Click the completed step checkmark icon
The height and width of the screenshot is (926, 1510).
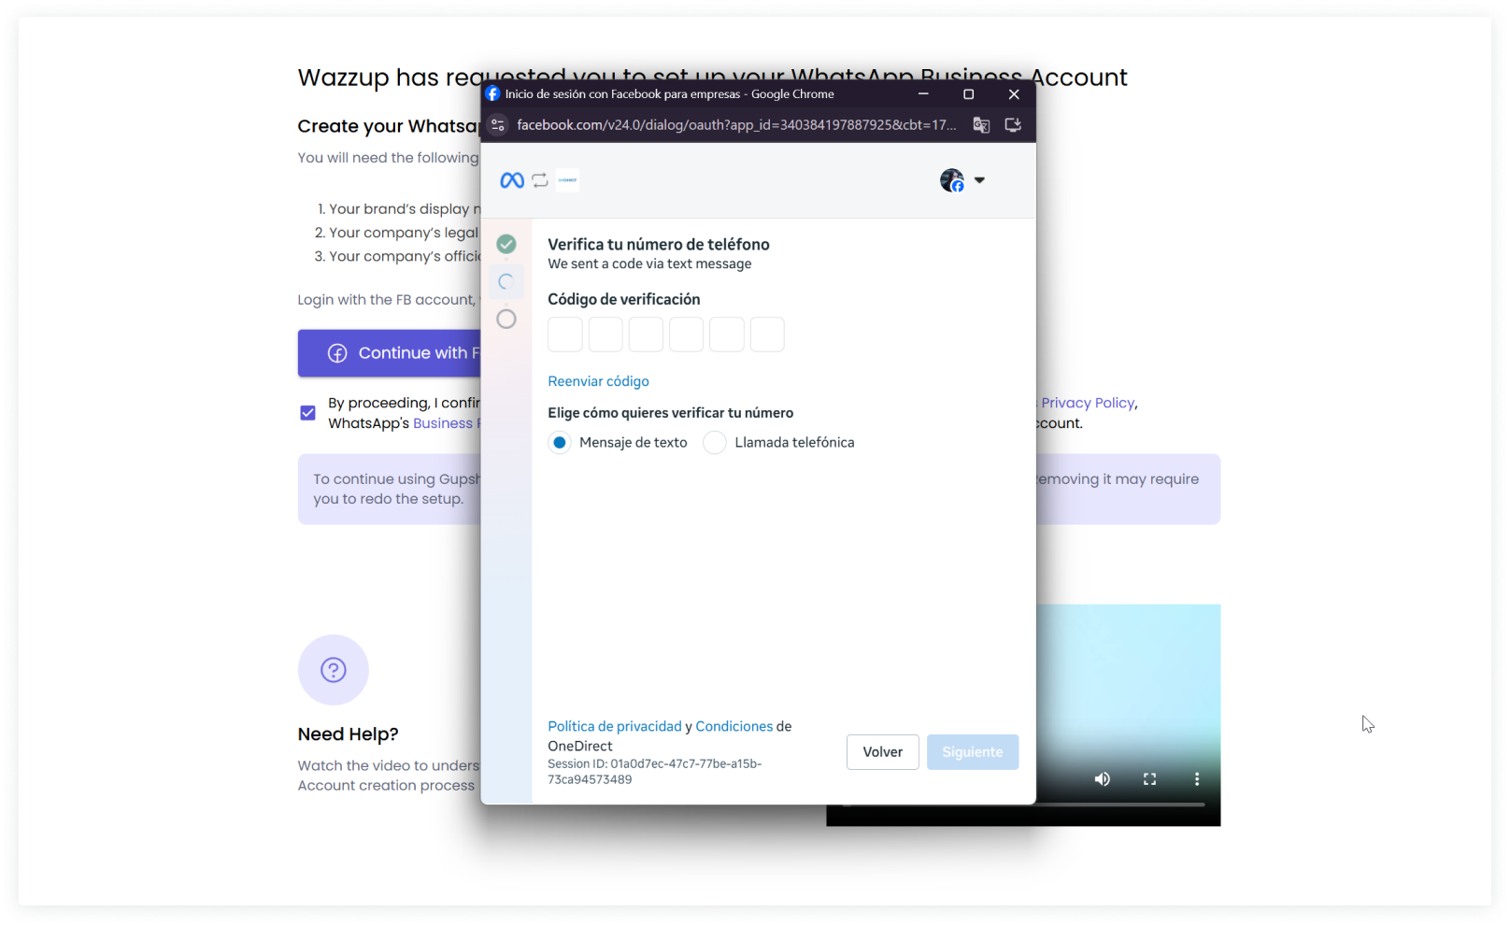coord(506,245)
